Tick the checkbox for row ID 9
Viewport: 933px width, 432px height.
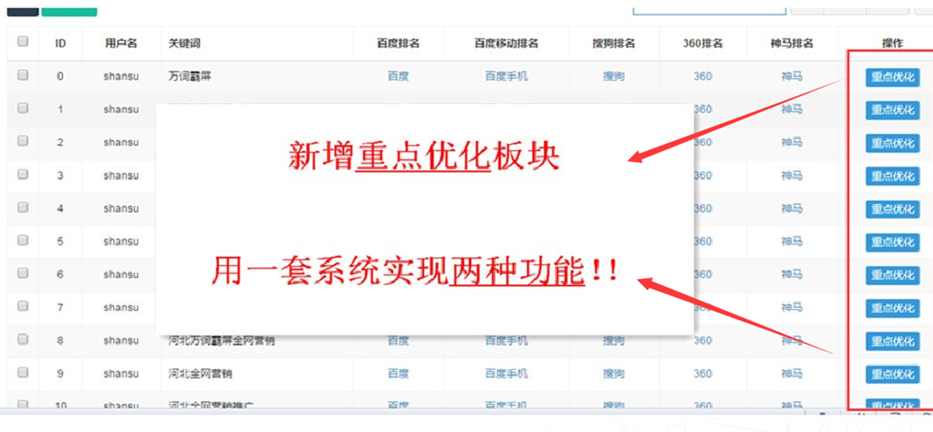[23, 372]
